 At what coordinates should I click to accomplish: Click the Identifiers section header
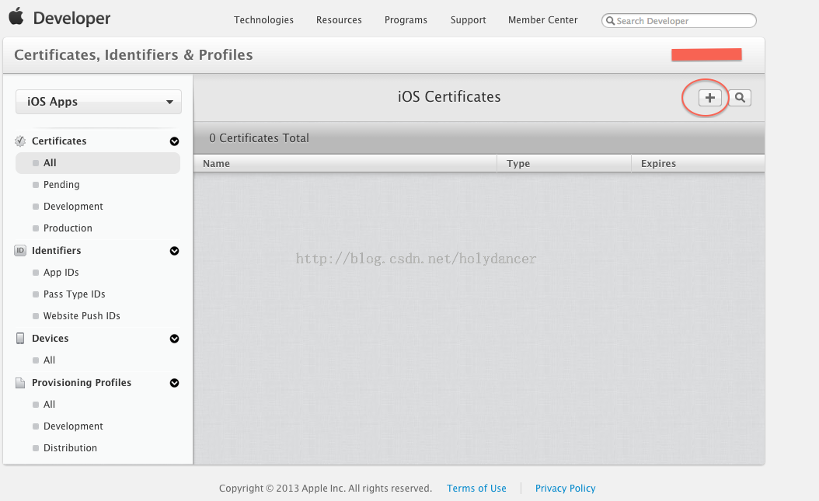57,250
